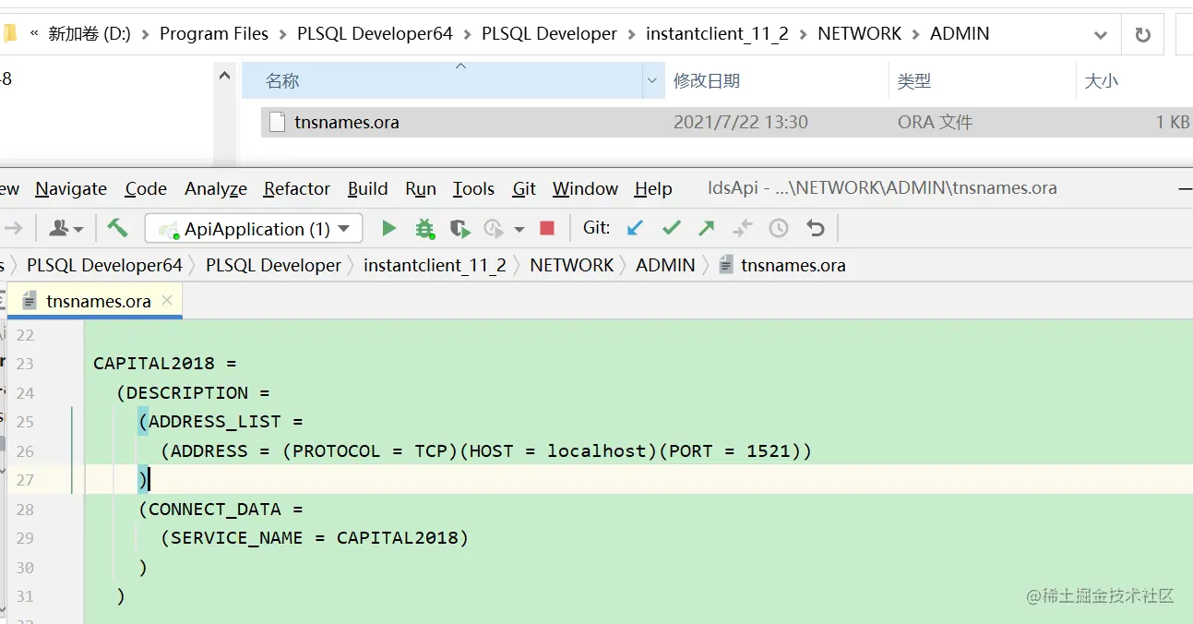Navigate forward arrow in toolbar
This screenshot has width=1193, height=624.
point(13,228)
